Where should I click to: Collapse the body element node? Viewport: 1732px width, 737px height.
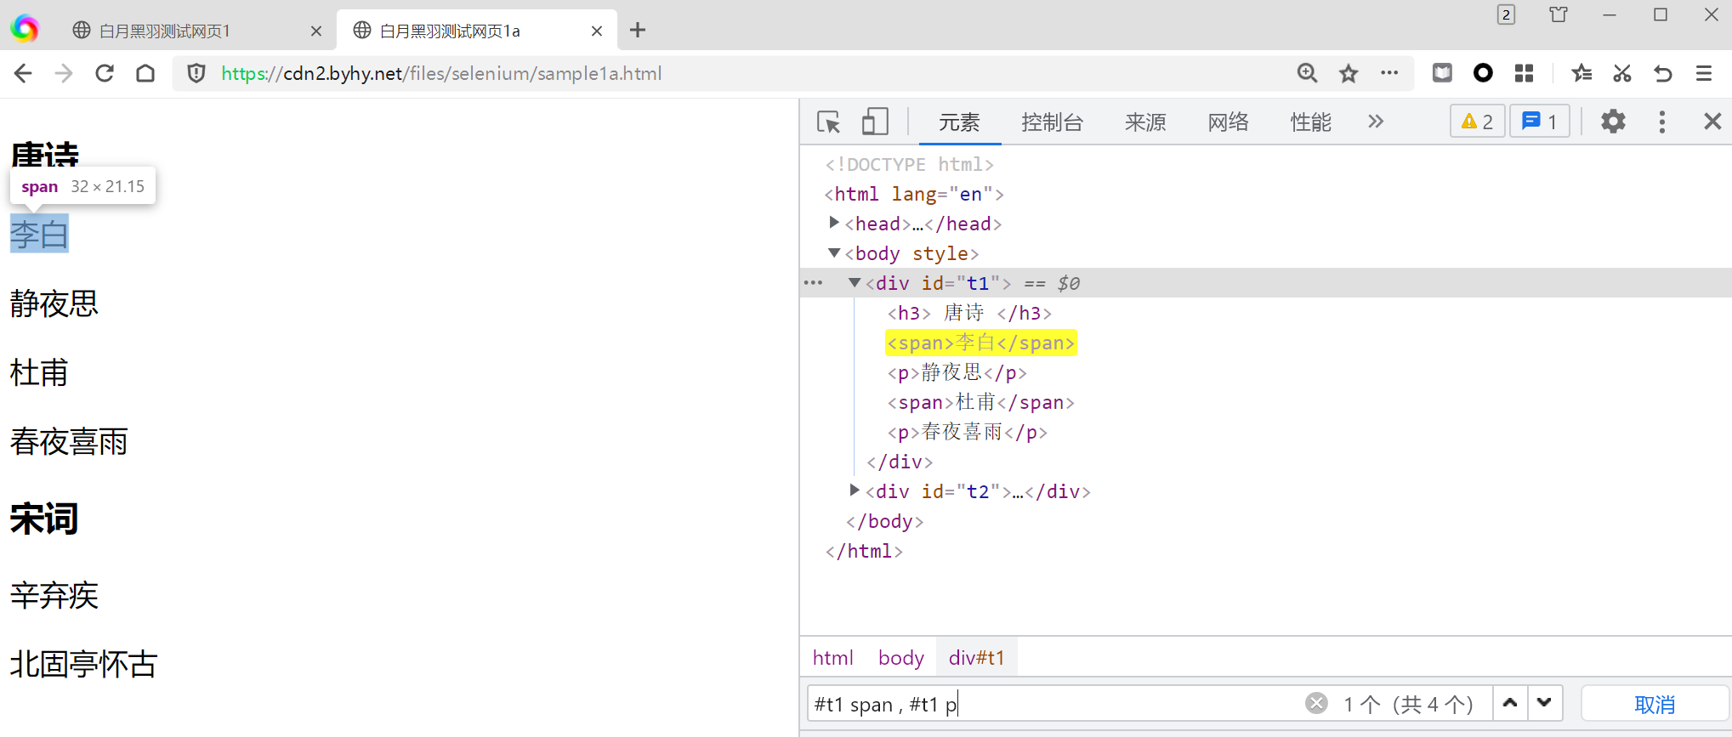pyautogui.click(x=834, y=252)
